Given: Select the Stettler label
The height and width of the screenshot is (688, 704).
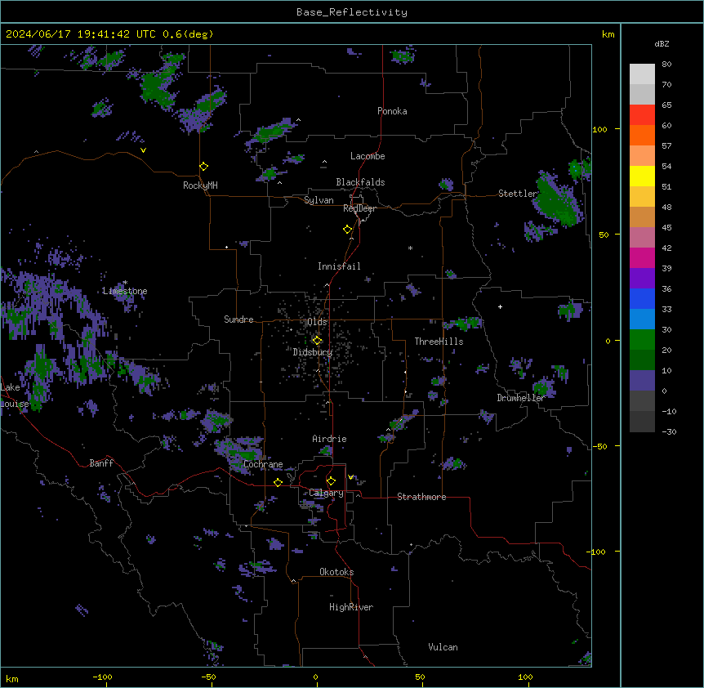Looking at the screenshot, I should coord(518,194).
